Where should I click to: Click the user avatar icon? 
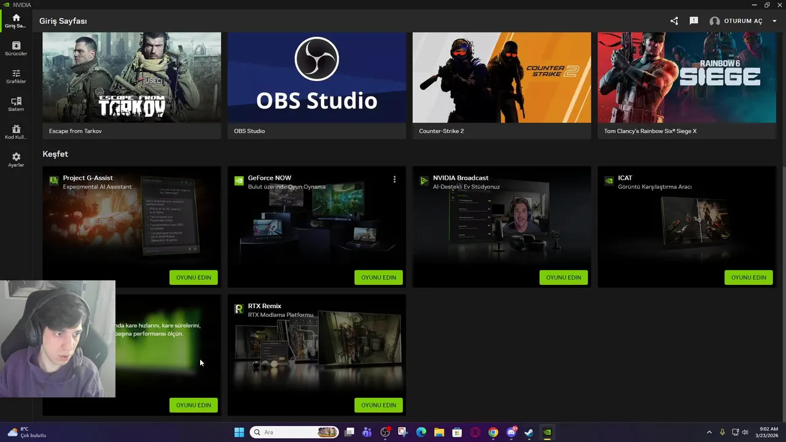coord(715,21)
